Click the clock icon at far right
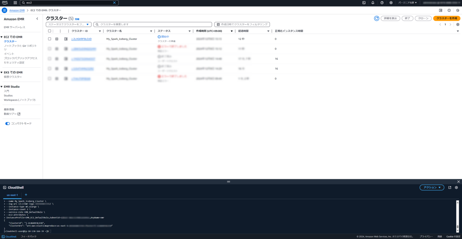462x239 pixels. 457,10
